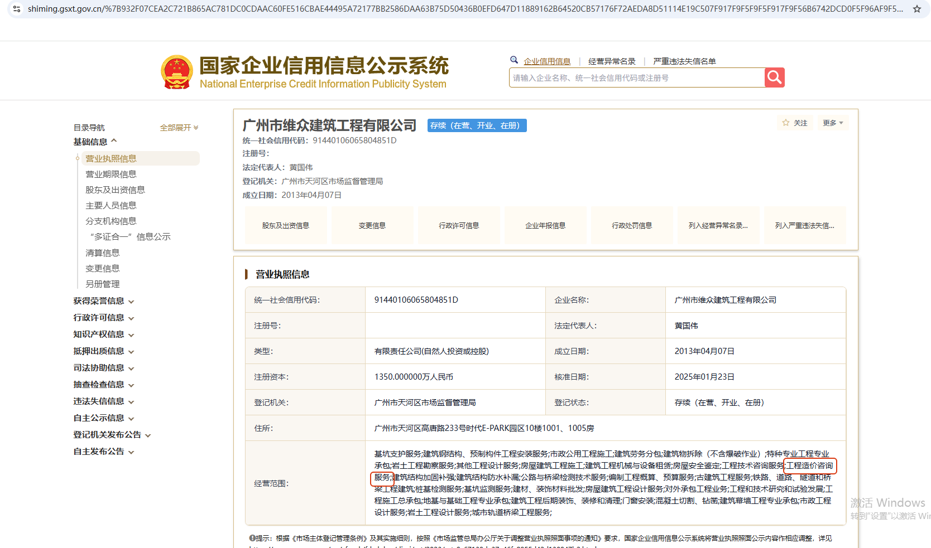
Task: Open the 变更信息 tab card
Action: (372, 225)
